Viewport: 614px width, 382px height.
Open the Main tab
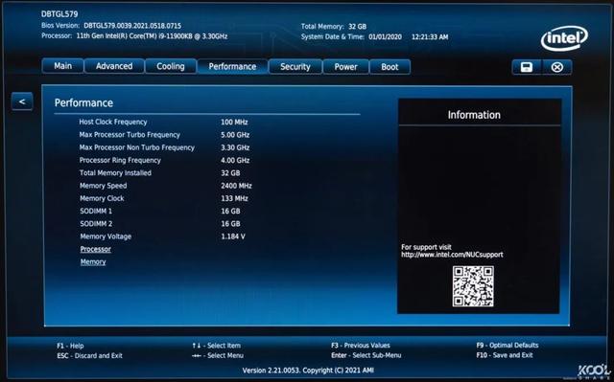pyautogui.click(x=62, y=66)
